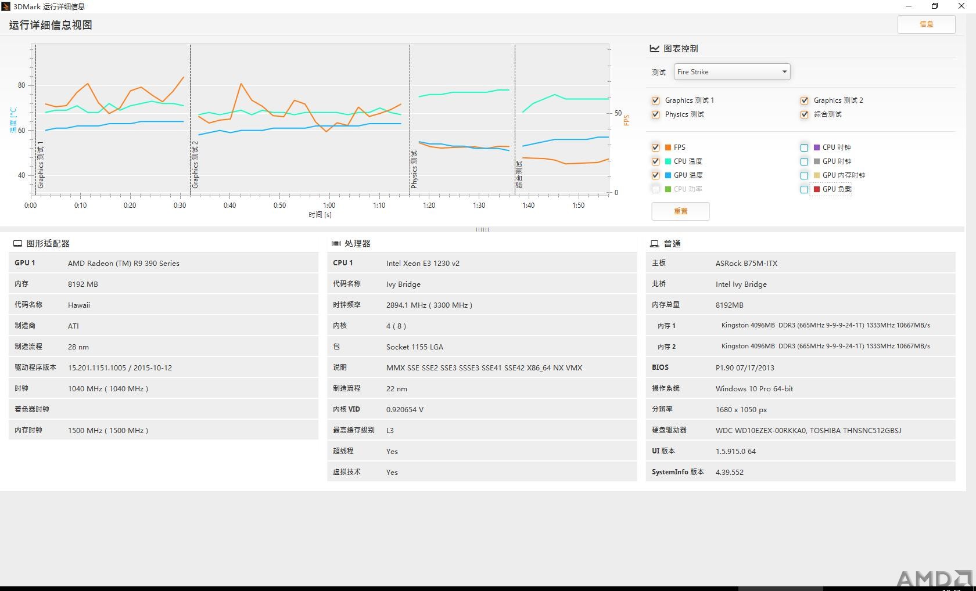Click the BIOS P1.90 07/17/2013 value

coord(745,368)
